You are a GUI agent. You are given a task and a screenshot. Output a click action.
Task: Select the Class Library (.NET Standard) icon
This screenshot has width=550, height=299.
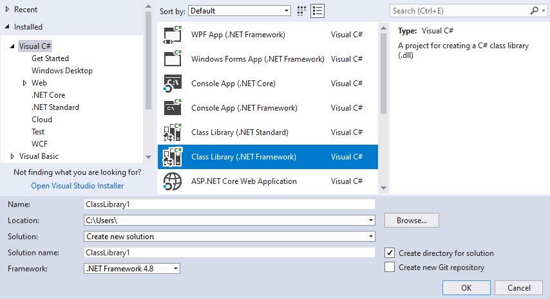(x=173, y=132)
